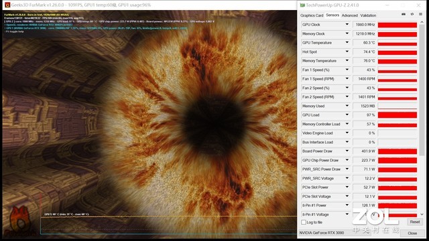Image resolution: width=429 pixels, height=241 pixels.
Task: Switch to the Graphics Card tab
Action: [x=312, y=15]
